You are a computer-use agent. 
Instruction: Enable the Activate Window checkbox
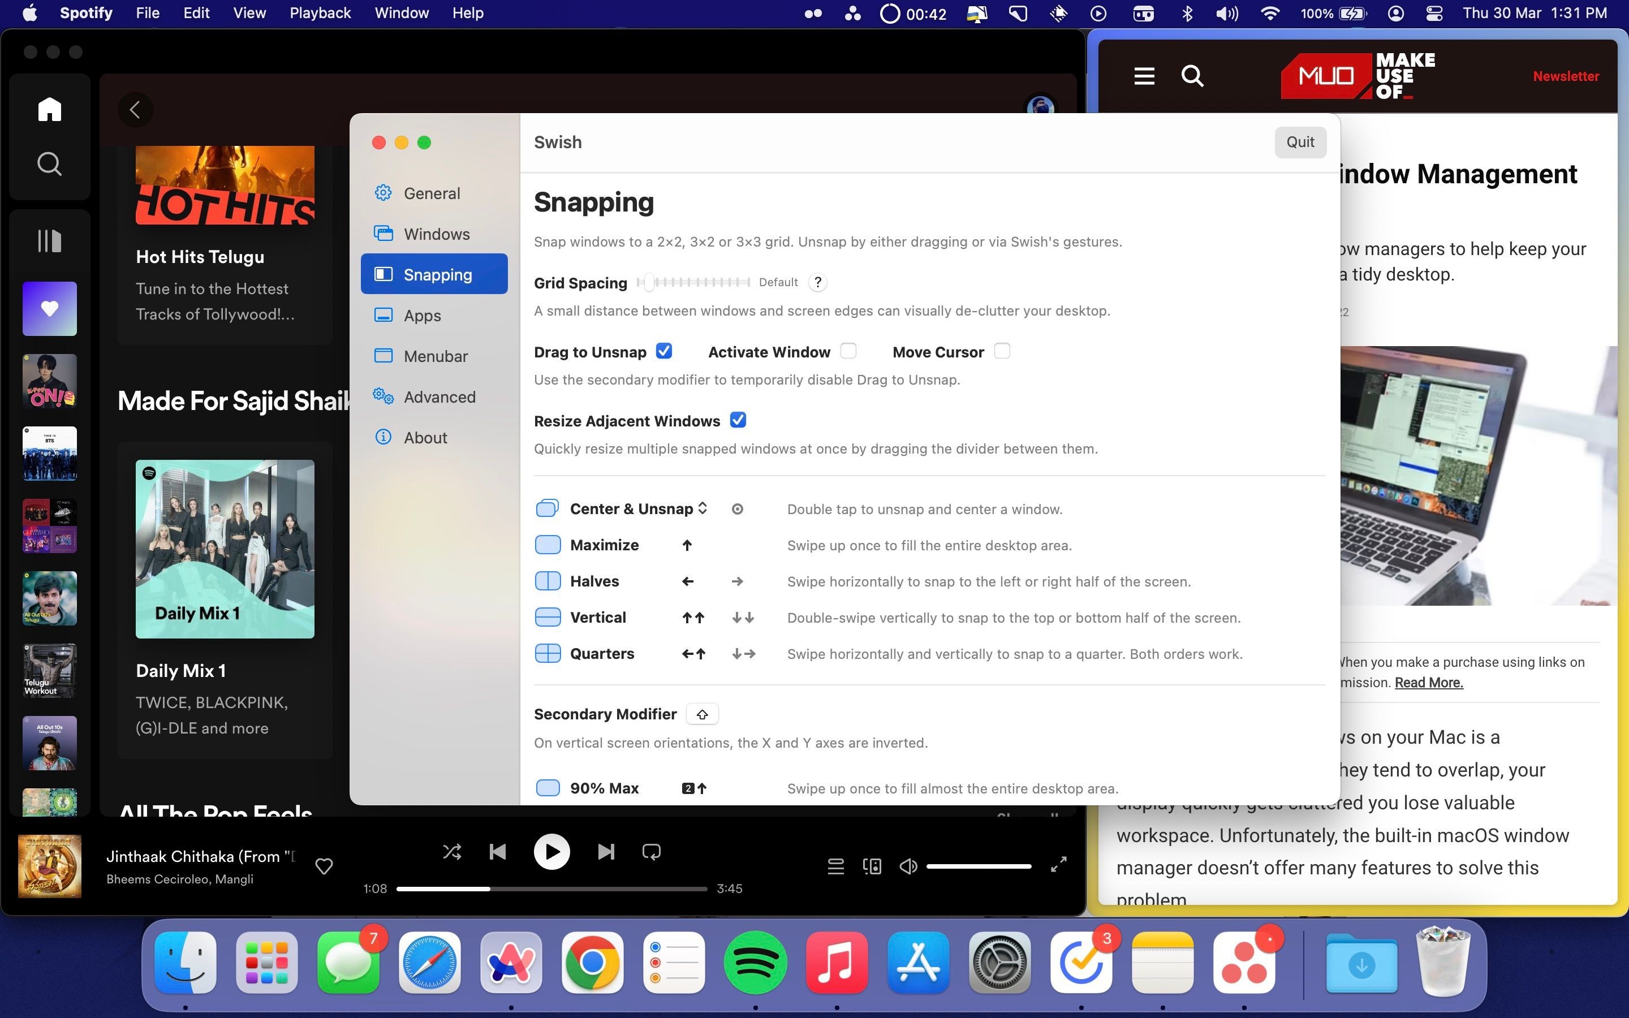click(x=848, y=351)
